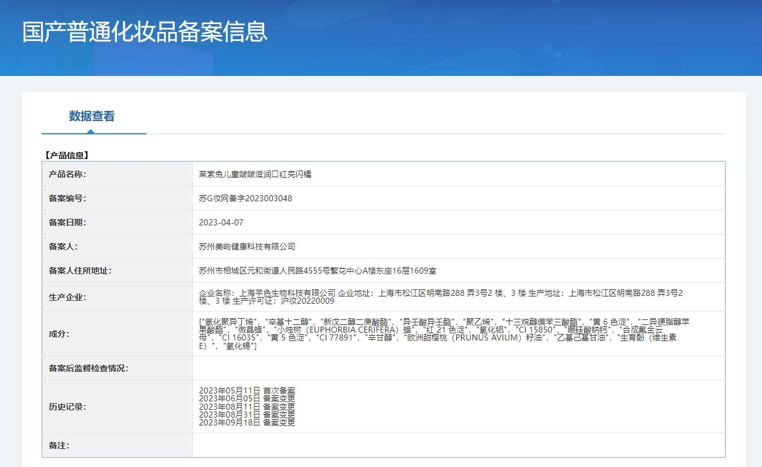Click the 【产品信息】 section header
The height and width of the screenshot is (467, 762).
pos(66,155)
